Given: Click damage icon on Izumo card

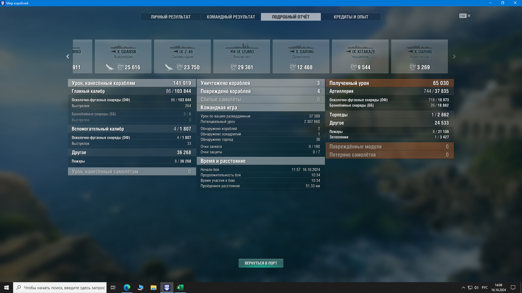Looking at the screenshot, I should pos(234,67).
